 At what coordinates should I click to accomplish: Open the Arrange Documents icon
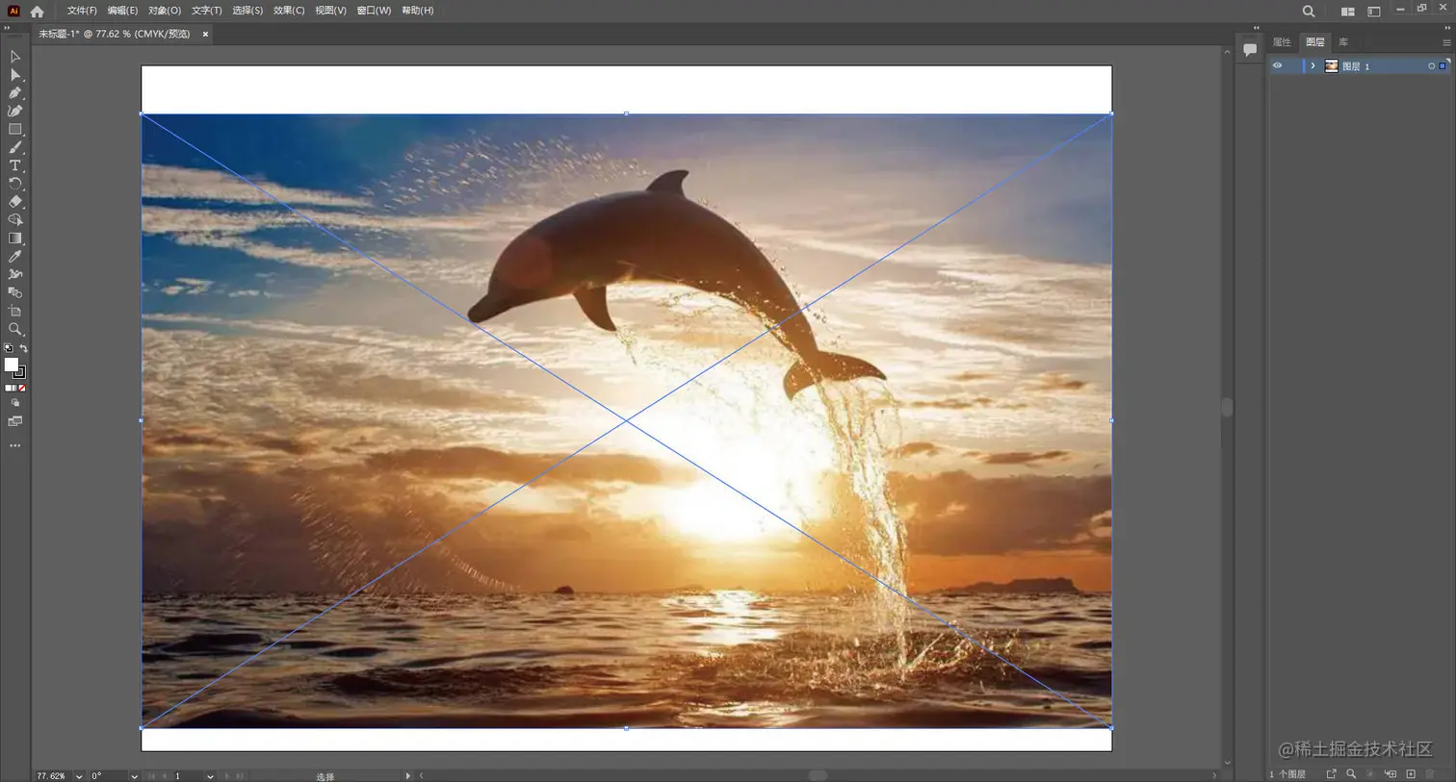pos(1347,12)
